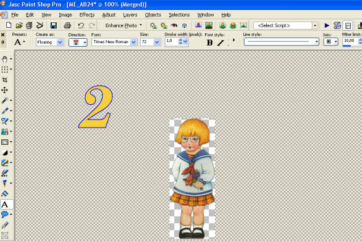Open the Window menu
The width and height of the screenshot is (362, 241).
[x=206, y=15]
